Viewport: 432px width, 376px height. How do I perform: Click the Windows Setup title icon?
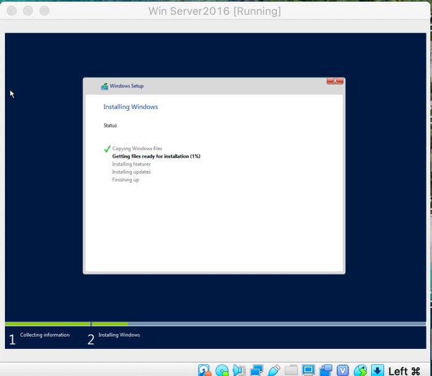[105, 86]
